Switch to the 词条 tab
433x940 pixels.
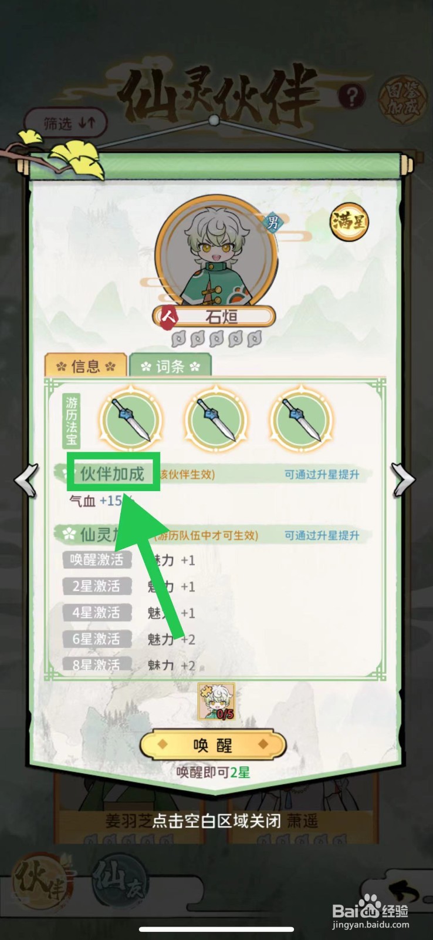pyautogui.click(x=170, y=365)
